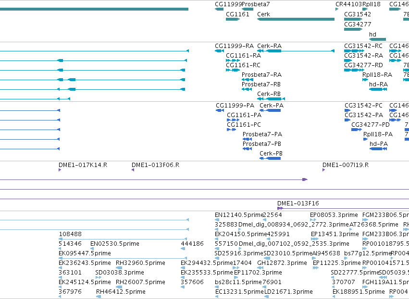The width and height of the screenshot is (409, 299).
Task: Click the hd-RA transcript
Action: click(x=378, y=89)
